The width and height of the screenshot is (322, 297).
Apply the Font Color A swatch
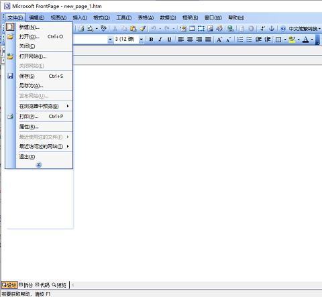point(305,40)
